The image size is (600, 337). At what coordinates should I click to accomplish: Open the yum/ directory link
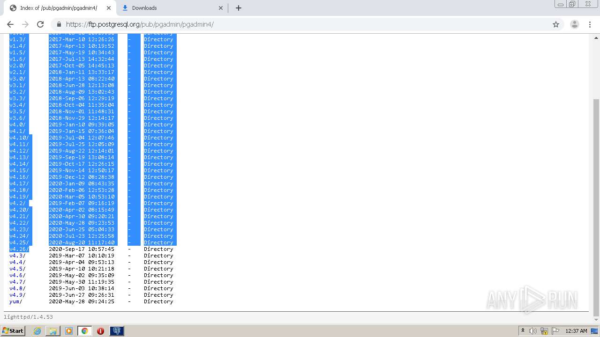coord(15,301)
